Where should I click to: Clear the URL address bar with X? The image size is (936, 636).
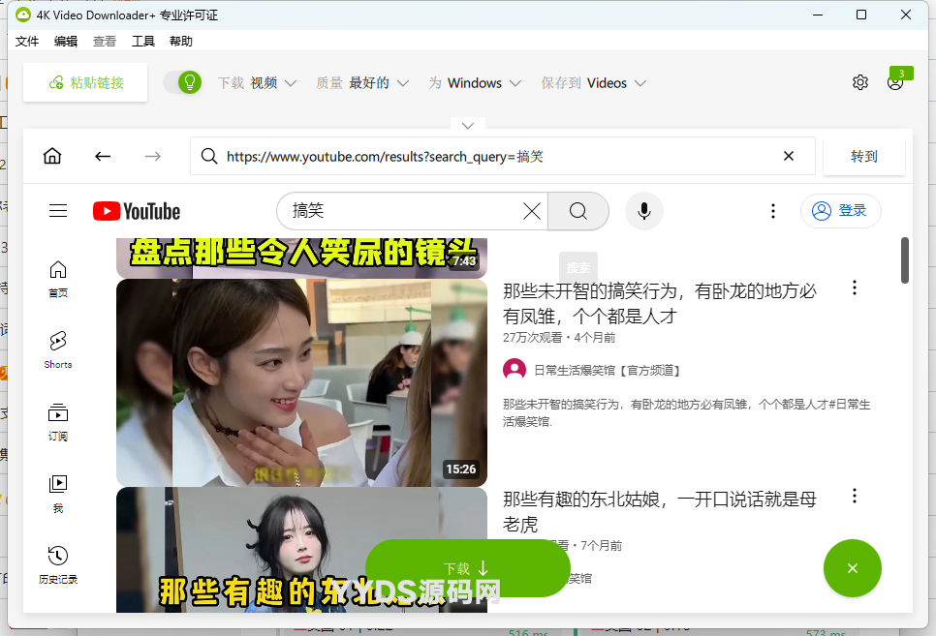789,156
